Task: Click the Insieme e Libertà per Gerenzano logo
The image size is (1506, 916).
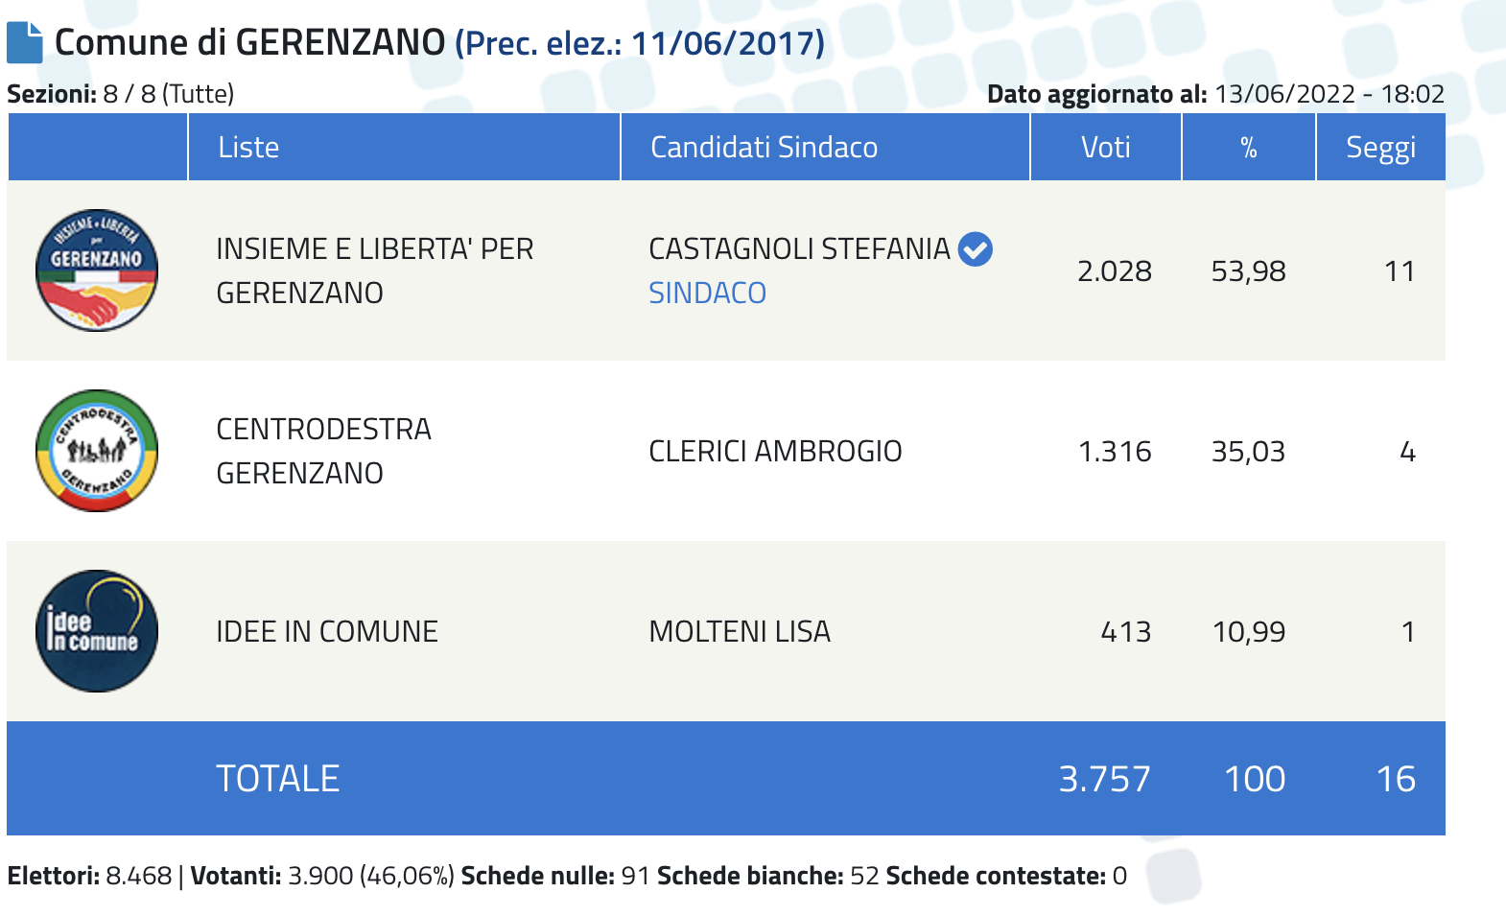Action: pos(97,270)
